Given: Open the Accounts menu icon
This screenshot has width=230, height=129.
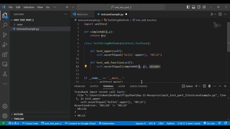Looking at the screenshot, I should tap(5, 106).
